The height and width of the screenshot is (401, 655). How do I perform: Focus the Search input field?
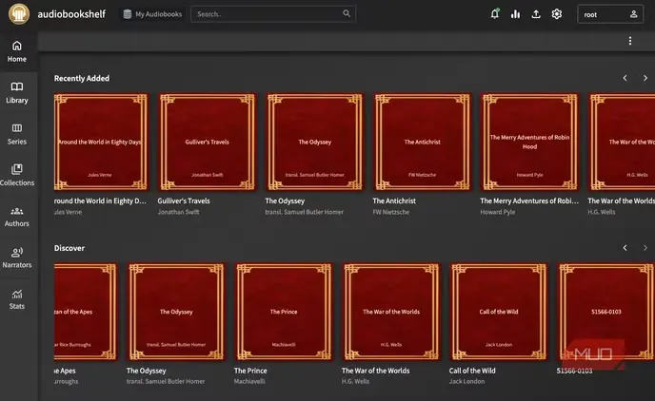[273, 14]
